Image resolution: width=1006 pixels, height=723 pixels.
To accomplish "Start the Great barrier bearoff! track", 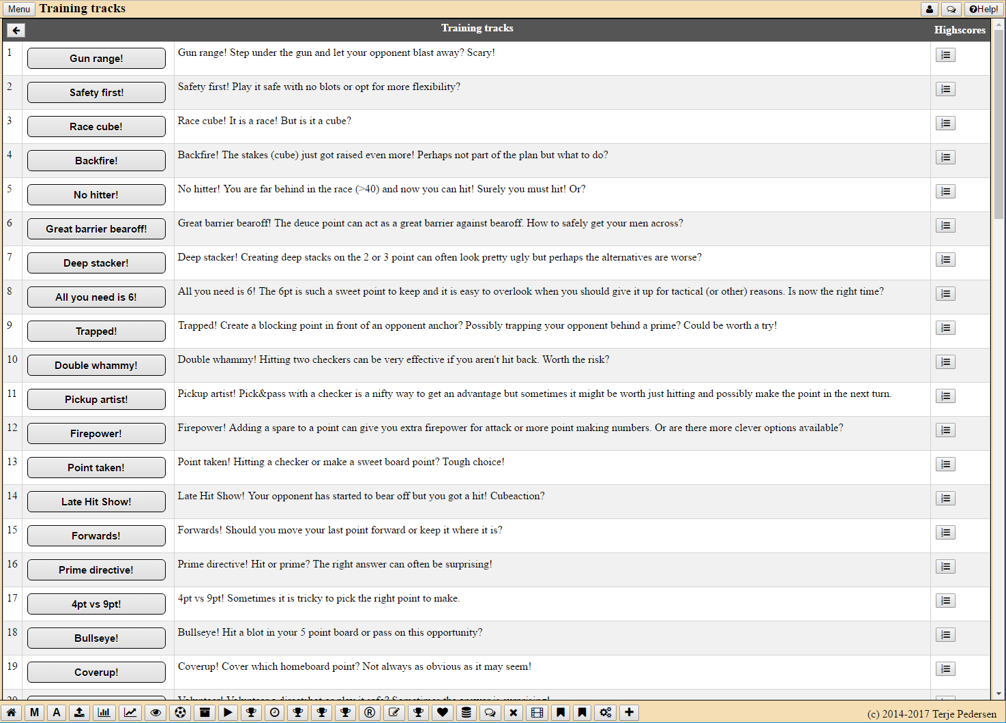I will 96,229.
